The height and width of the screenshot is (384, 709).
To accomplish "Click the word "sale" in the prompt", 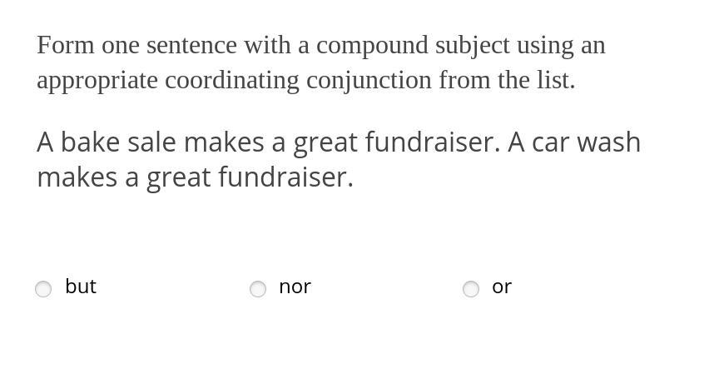I will point(152,142).
